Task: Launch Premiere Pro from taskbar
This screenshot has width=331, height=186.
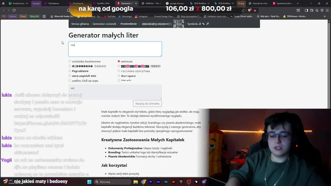Action: click(151, 182)
